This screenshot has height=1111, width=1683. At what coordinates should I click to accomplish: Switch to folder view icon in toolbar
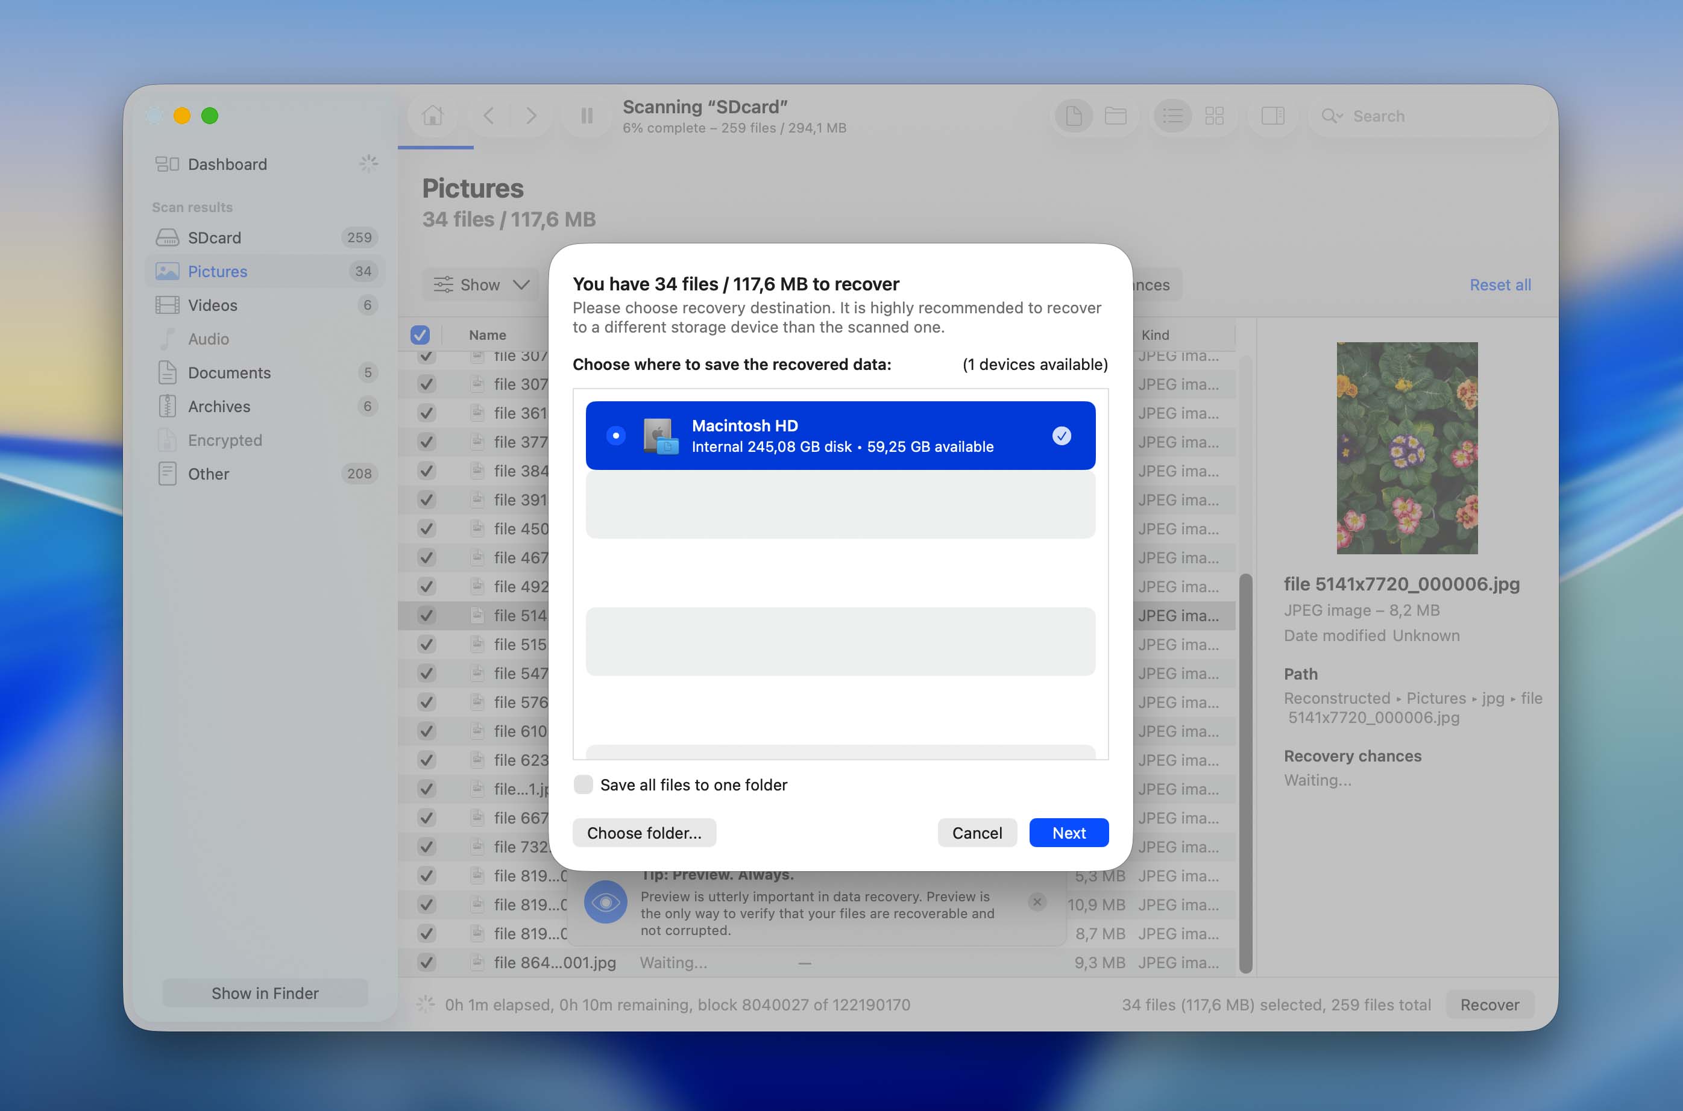pos(1115,116)
